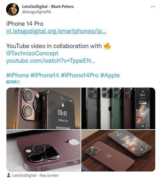Click the 翻译推文 translate tweet link
This screenshot has width=164, height=182.
point(13,82)
